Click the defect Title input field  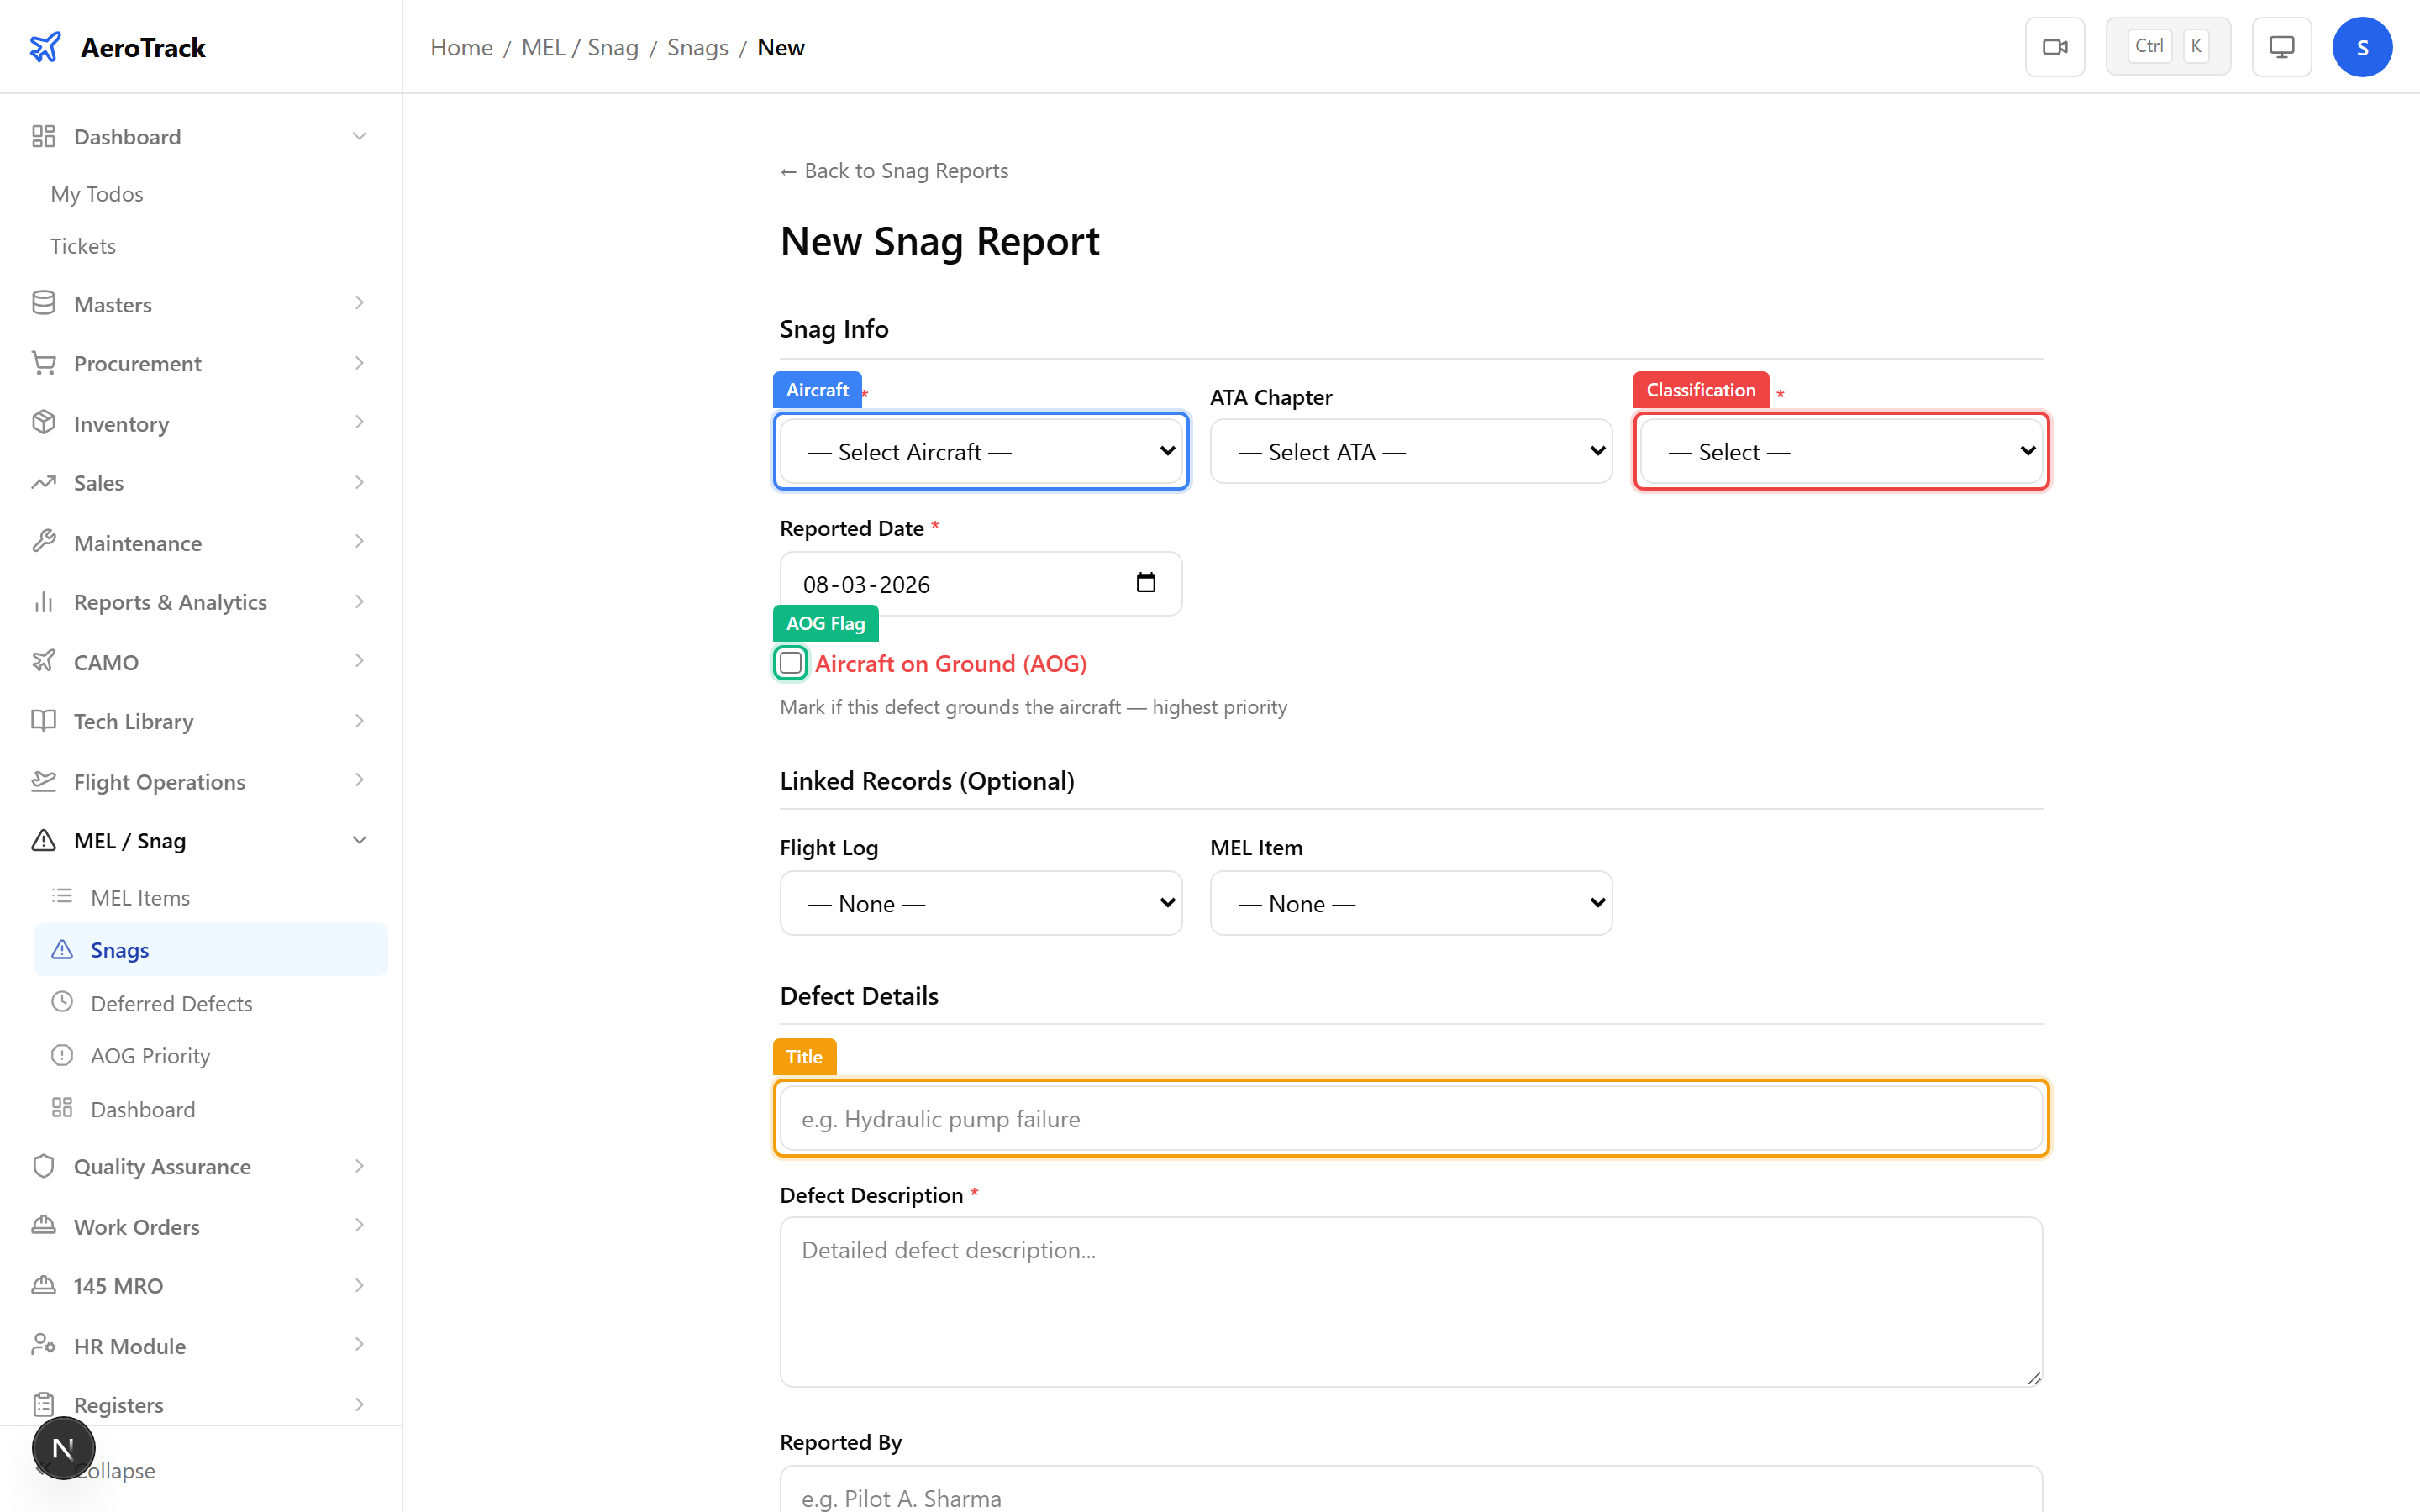(1410, 1118)
